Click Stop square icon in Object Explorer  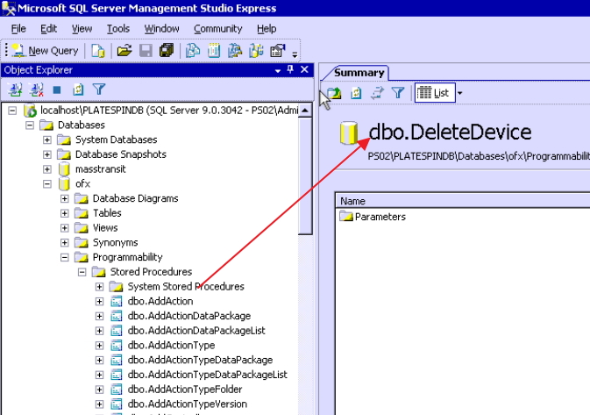point(57,89)
